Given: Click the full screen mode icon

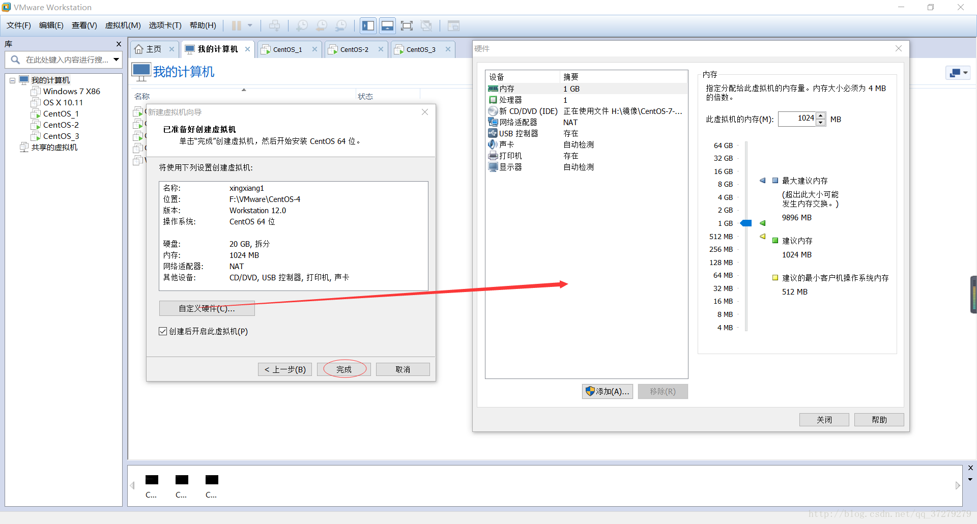Looking at the screenshot, I should 407,25.
